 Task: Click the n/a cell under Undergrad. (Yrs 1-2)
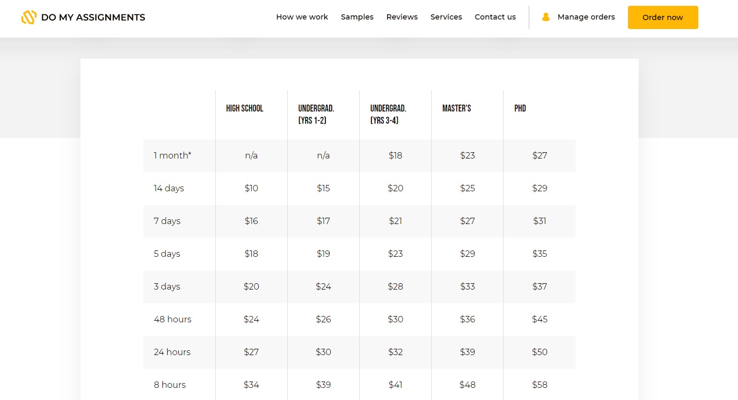pyautogui.click(x=323, y=155)
